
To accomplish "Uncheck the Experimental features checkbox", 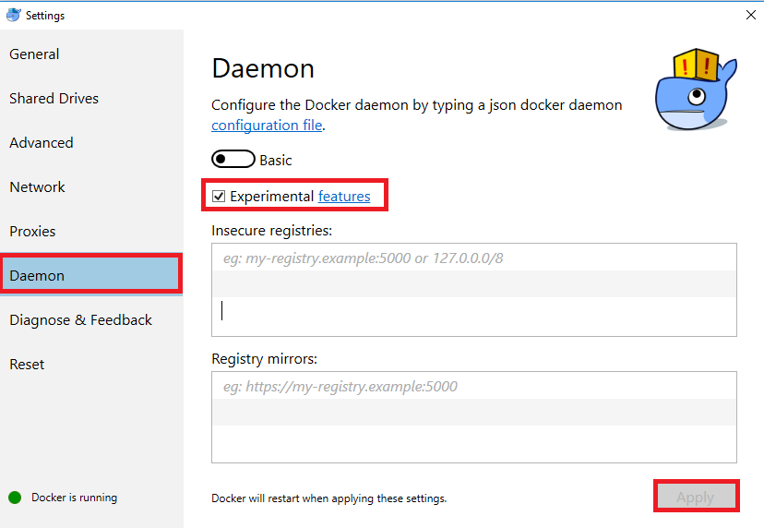I will (219, 196).
